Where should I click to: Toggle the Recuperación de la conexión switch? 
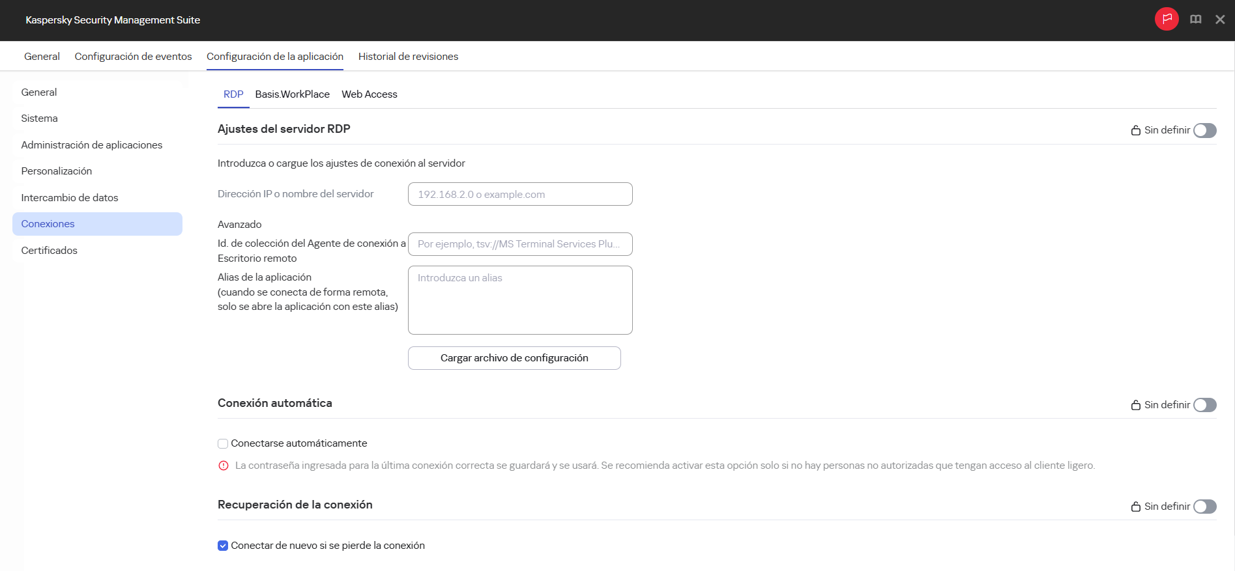[1205, 507]
